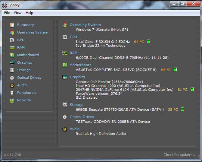Click 'ForceWare version: 376.54' line
This screenshot has width=202, height=162.
(99, 94)
